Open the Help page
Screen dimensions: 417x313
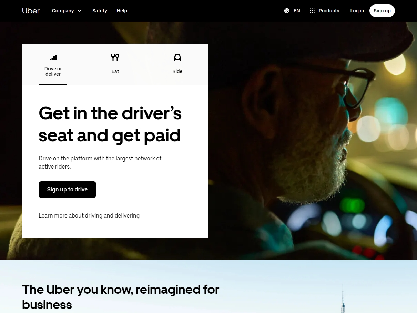[x=122, y=11]
